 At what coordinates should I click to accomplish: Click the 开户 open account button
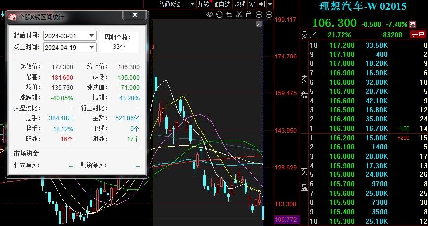click(418, 34)
